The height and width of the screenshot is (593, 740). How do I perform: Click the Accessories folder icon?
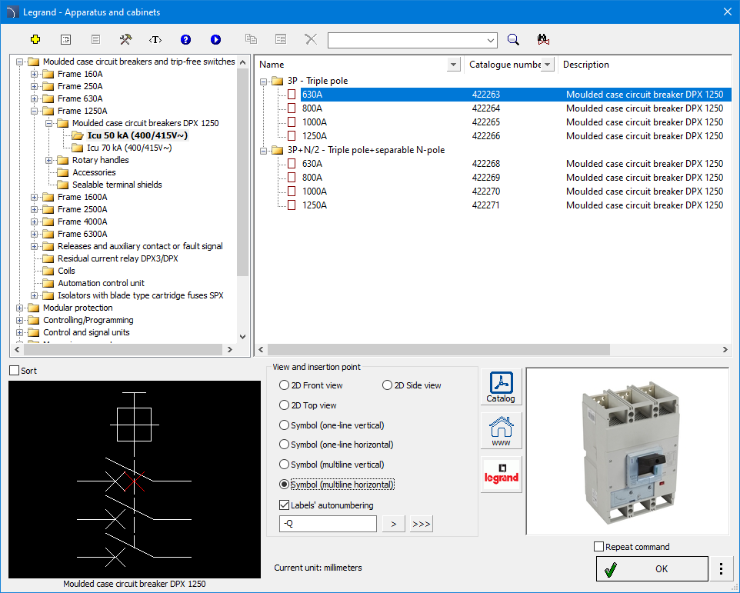pyautogui.click(x=63, y=172)
